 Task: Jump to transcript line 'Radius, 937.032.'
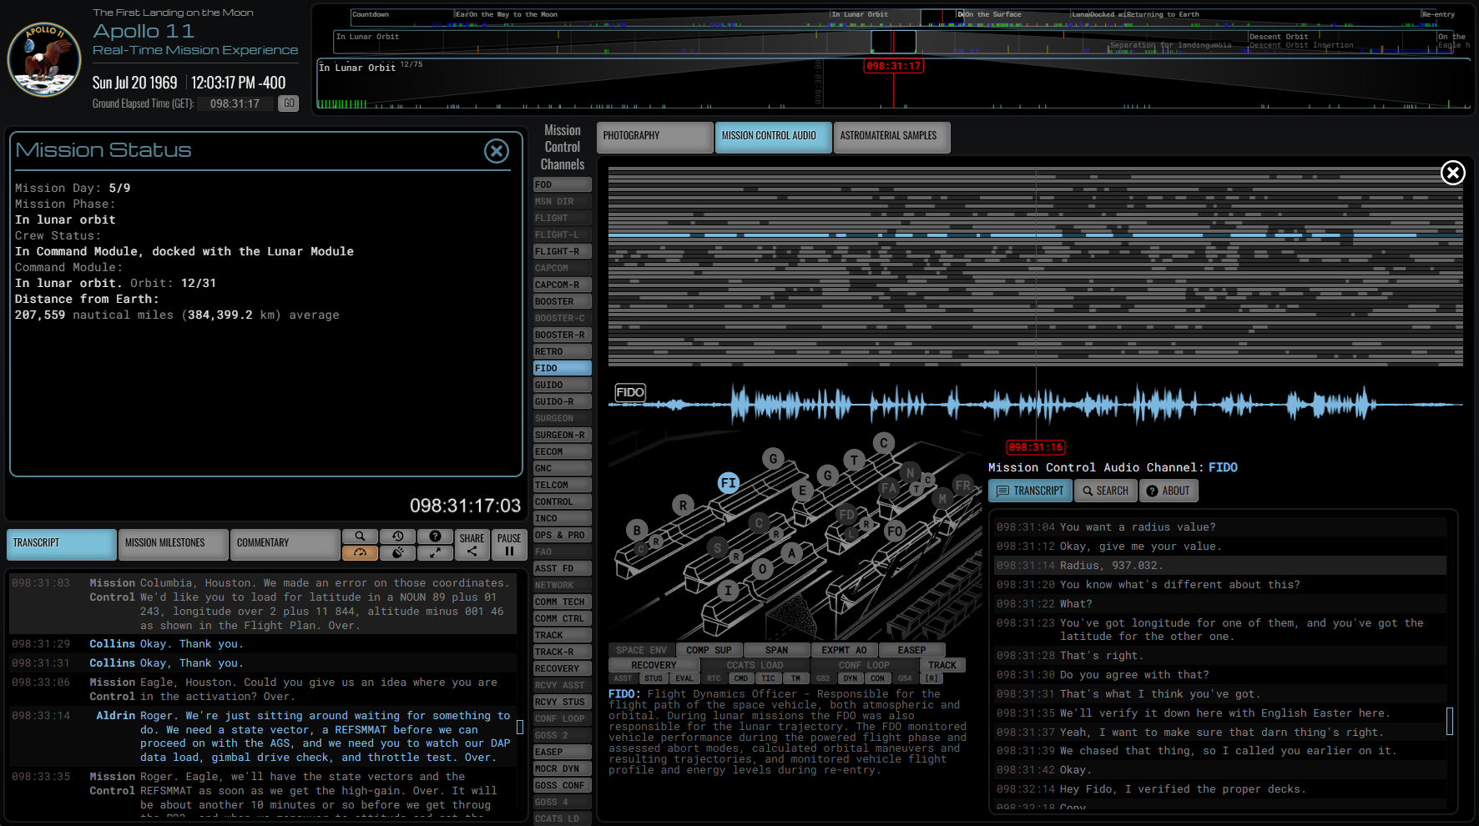coord(1220,566)
